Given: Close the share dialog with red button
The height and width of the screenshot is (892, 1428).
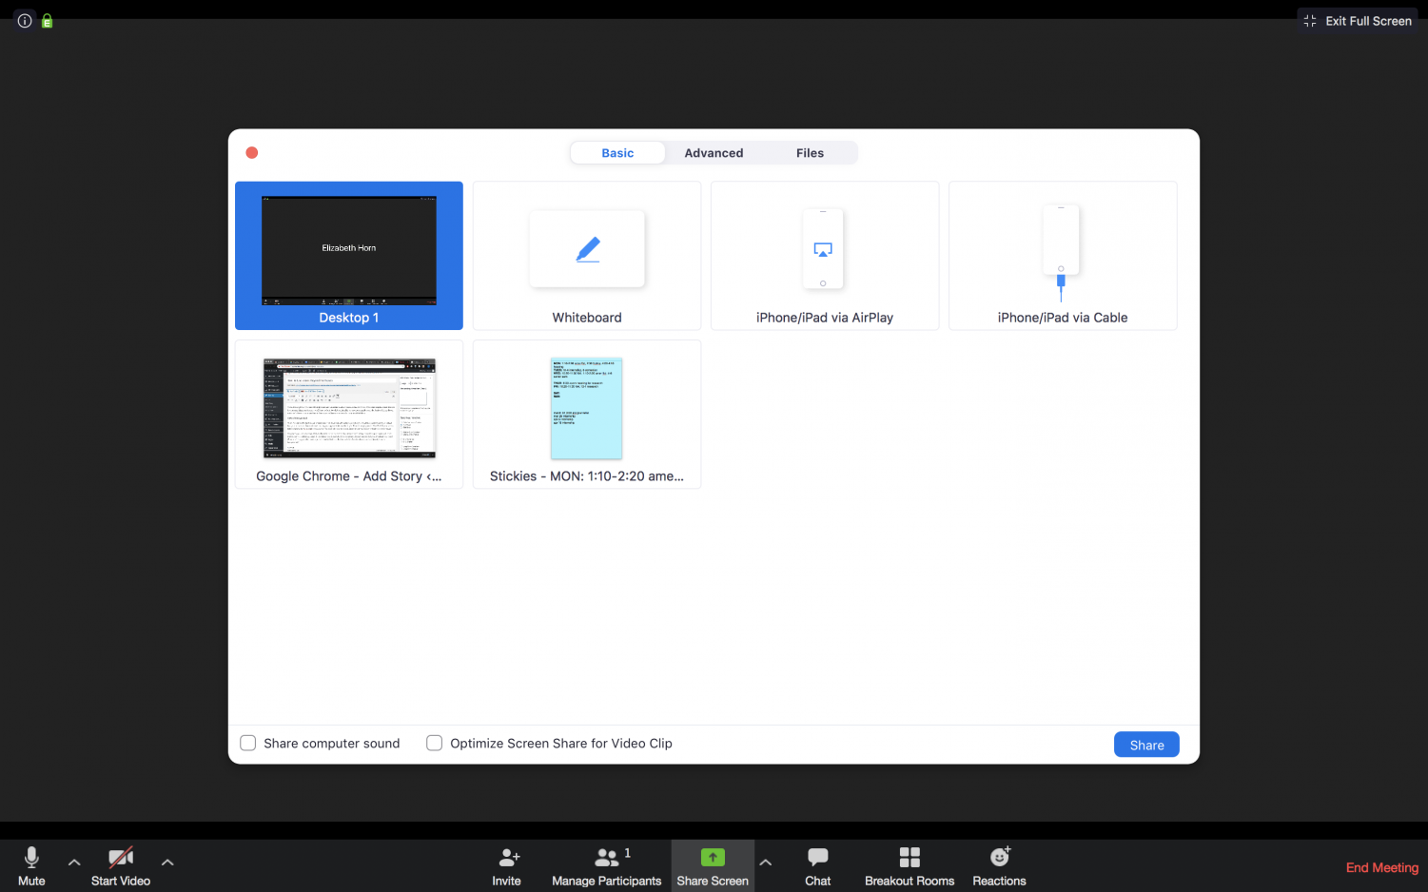Looking at the screenshot, I should [252, 153].
